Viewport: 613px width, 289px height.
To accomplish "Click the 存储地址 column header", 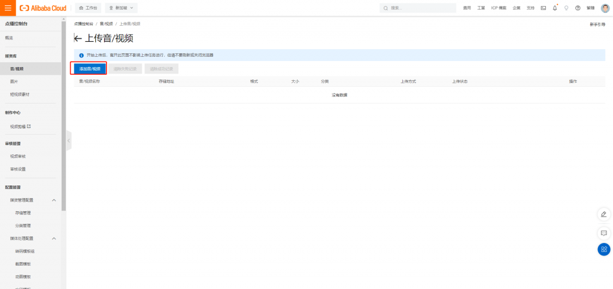I will 166,81.
